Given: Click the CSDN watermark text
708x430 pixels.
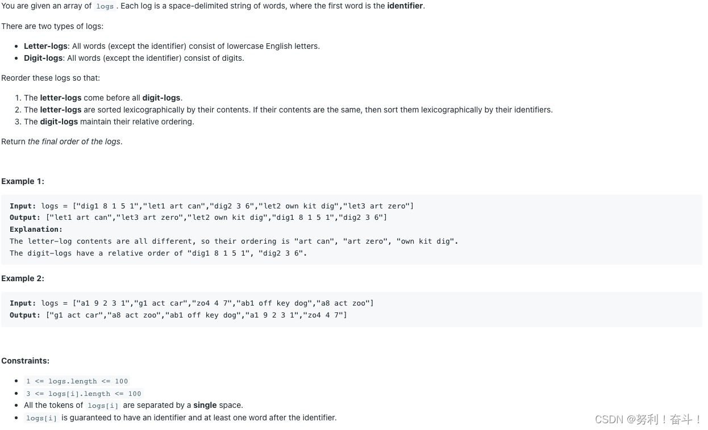Looking at the screenshot, I should coord(648,419).
